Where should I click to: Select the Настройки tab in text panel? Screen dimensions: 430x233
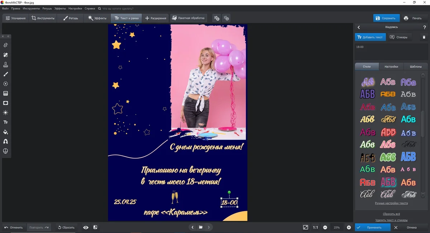(391, 67)
